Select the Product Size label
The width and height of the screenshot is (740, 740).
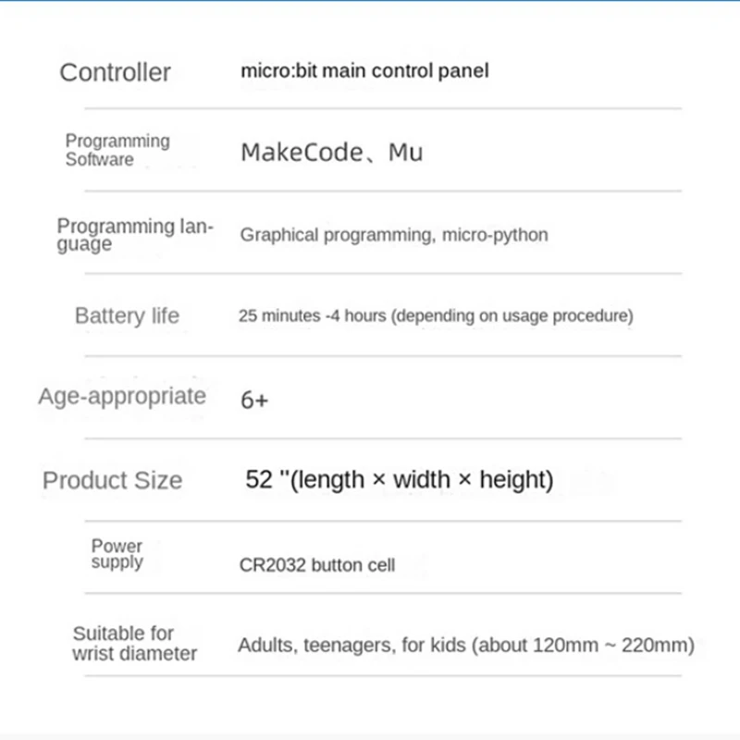(113, 480)
